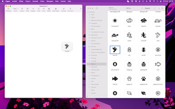Click the Media toolbar button
175x109 pixels.
[x=49, y=10]
